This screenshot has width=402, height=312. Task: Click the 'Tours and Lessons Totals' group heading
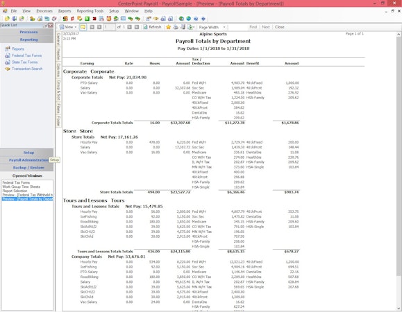95,207
